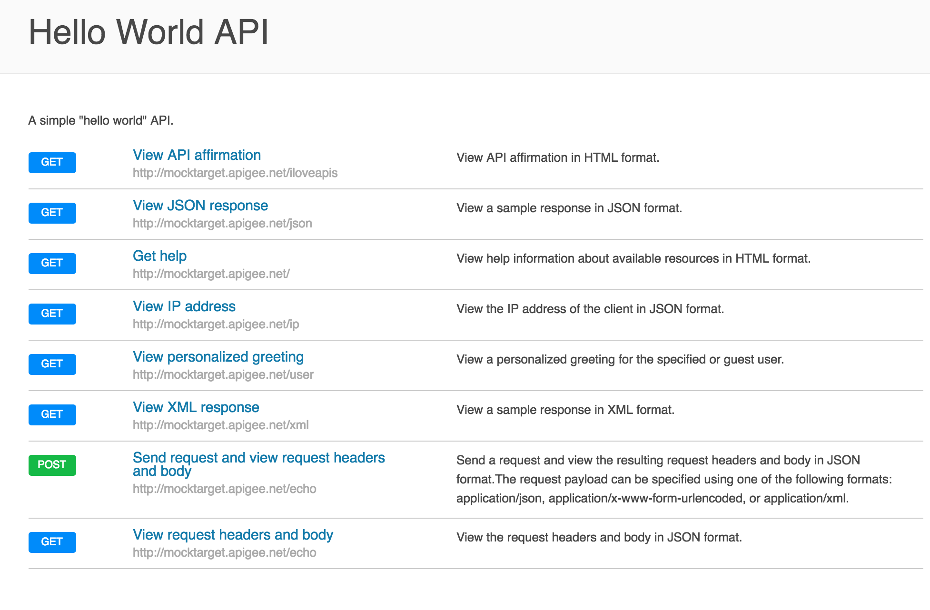The height and width of the screenshot is (610, 930).
Task: Click the GET badge next to Get help
Action: (52, 263)
